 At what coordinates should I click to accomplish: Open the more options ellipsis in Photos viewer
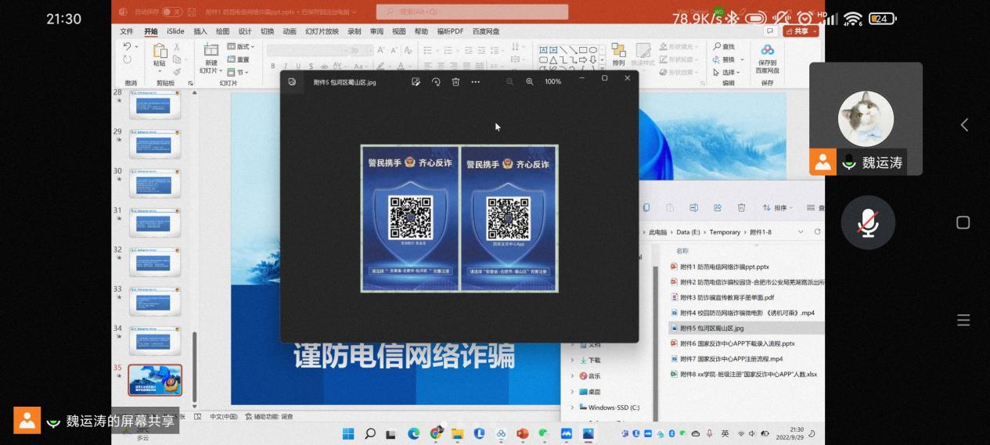(x=475, y=81)
